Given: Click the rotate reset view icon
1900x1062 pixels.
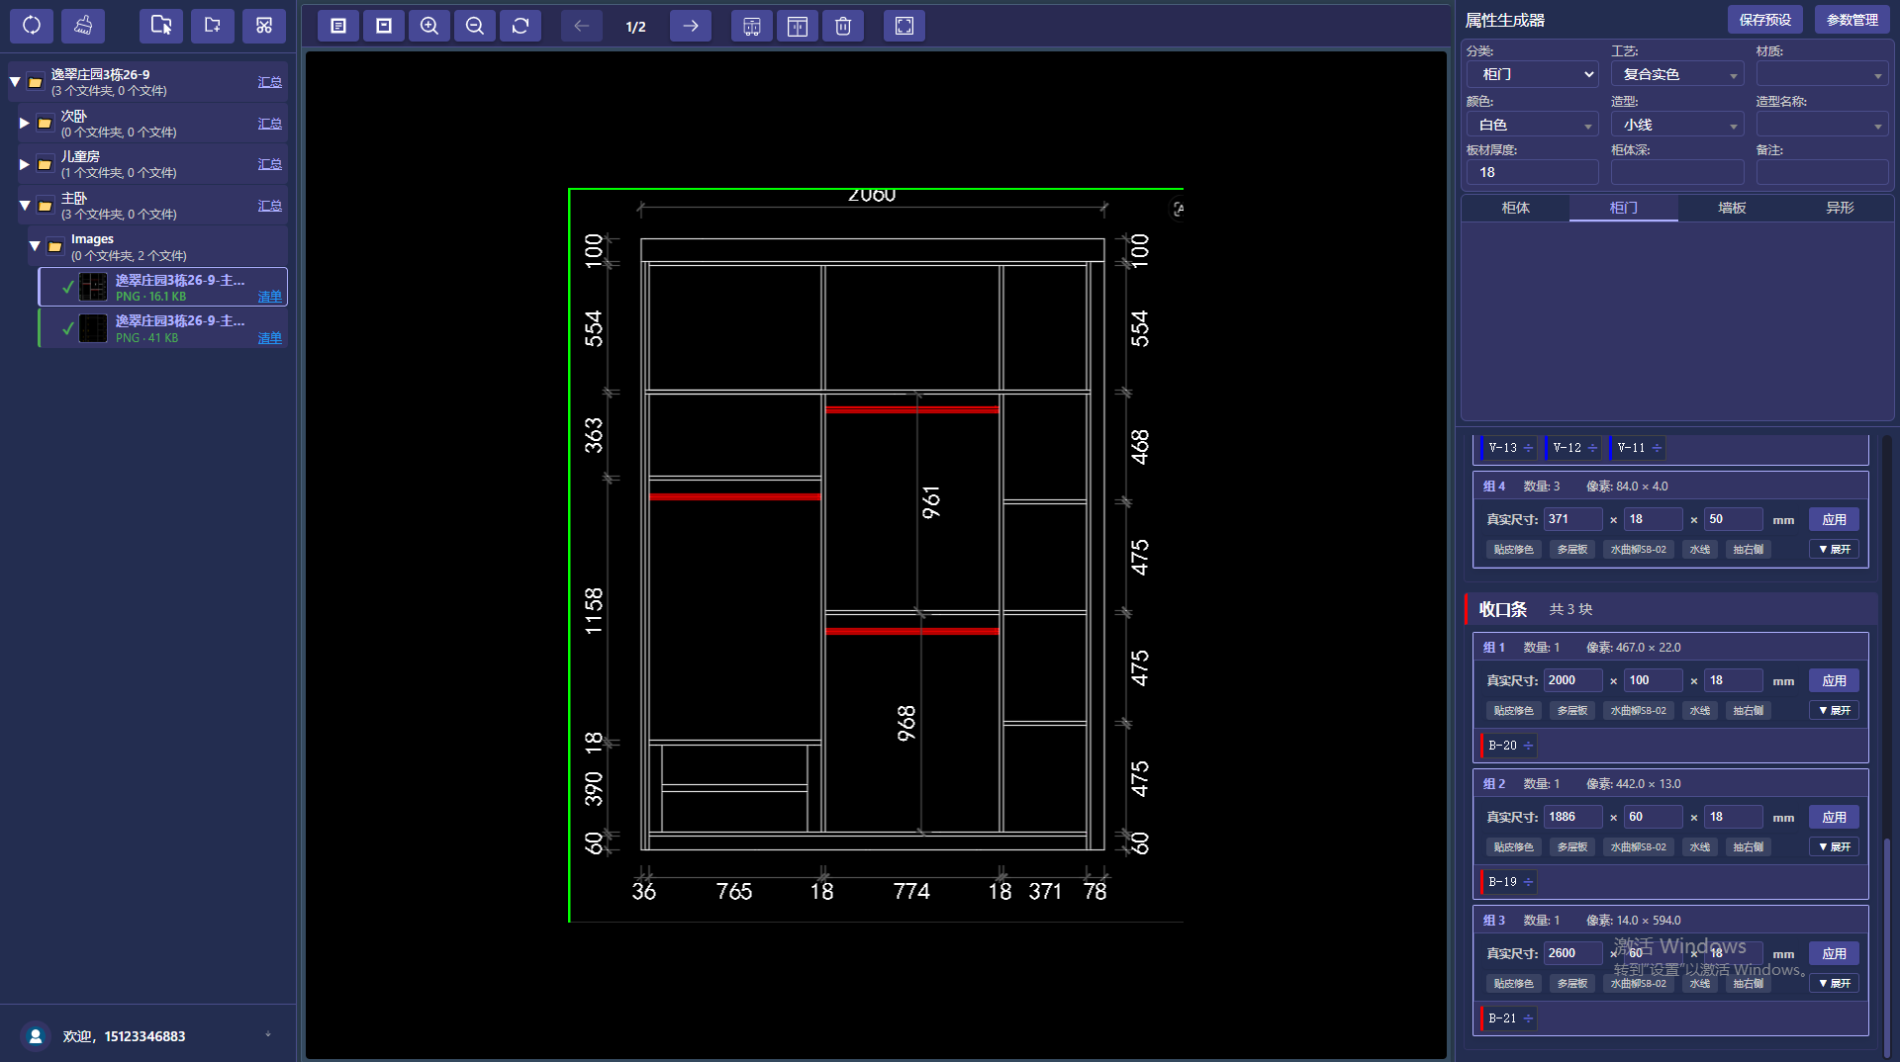Looking at the screenshot, I should pos(521,26).
